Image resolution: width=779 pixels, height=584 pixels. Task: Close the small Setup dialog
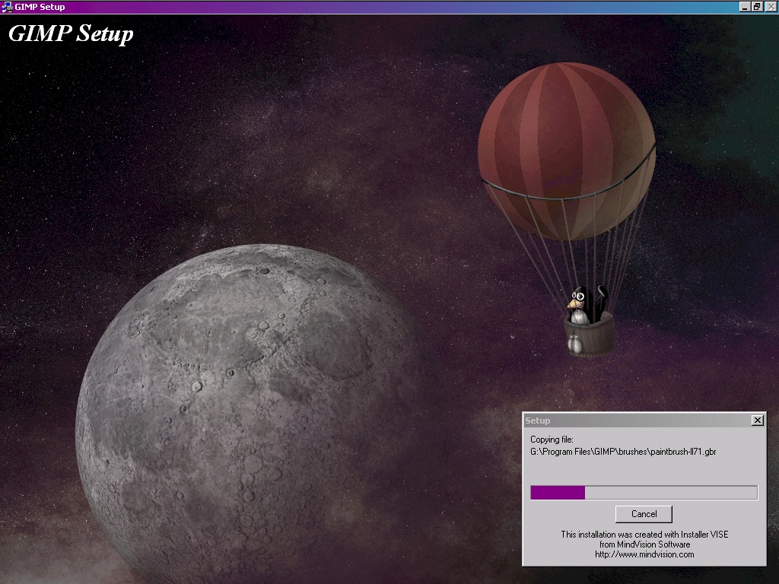[757, 421]
